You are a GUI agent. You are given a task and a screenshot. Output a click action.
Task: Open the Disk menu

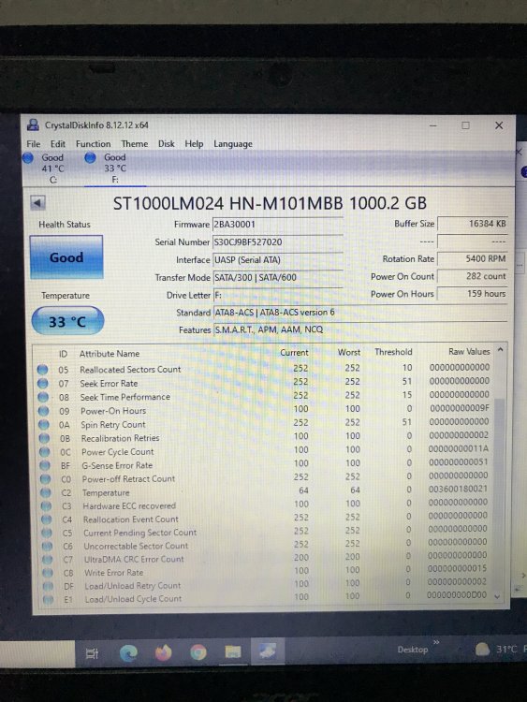click(x=166, y=144)
